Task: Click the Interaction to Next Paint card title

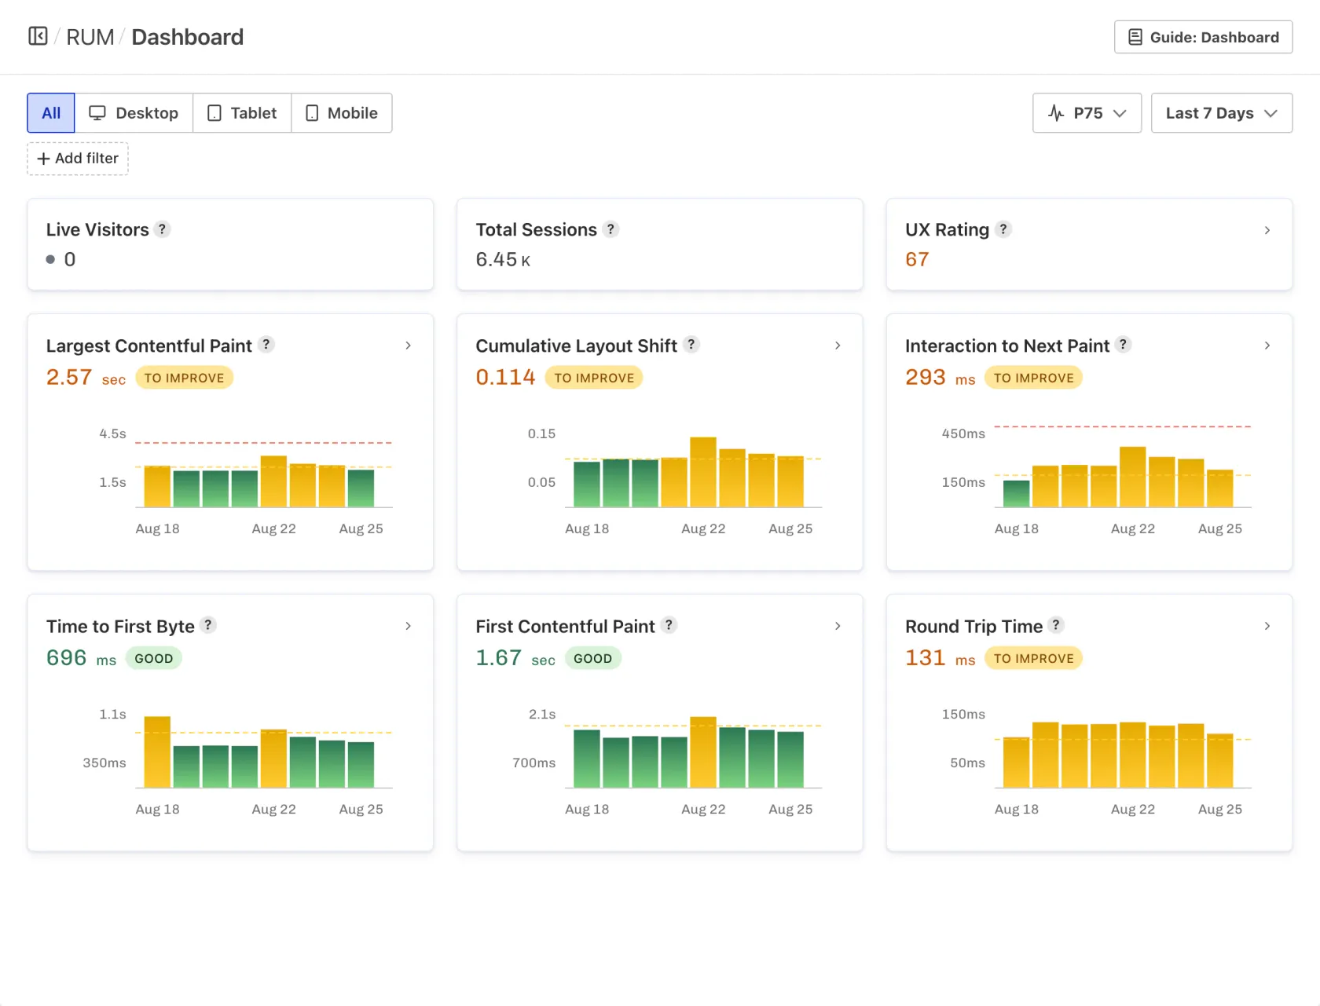Action: (1007, 346)
